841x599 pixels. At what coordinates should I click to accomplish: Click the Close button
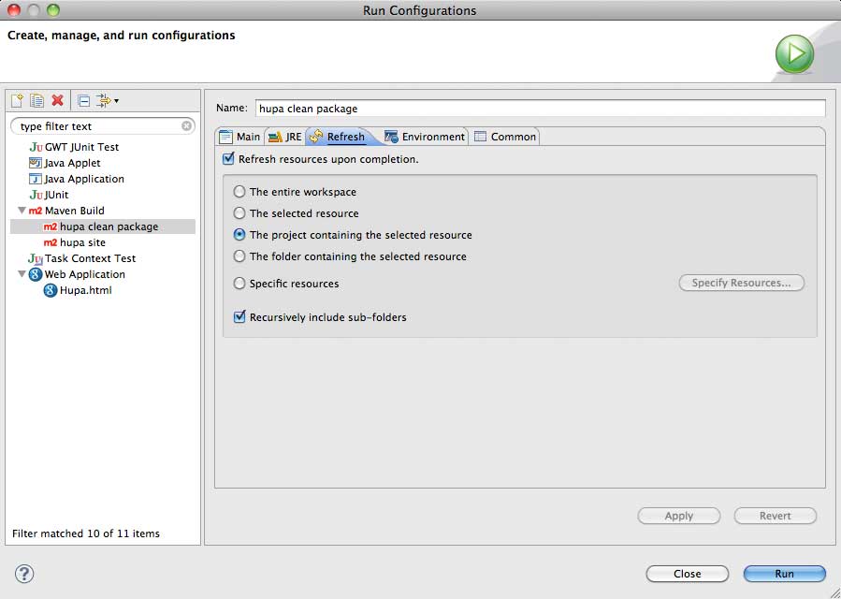[x=687, y=574]
